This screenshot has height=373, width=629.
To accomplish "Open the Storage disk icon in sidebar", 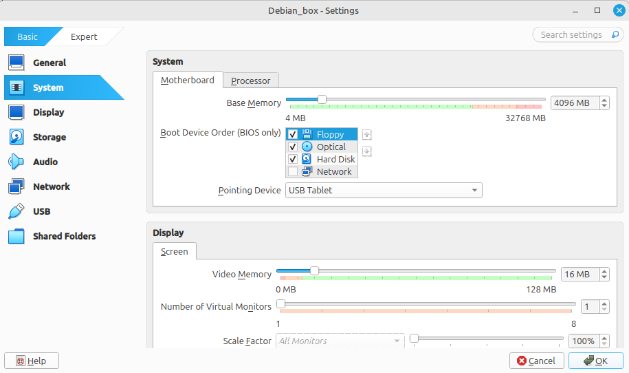I will [x=16, y=137].
